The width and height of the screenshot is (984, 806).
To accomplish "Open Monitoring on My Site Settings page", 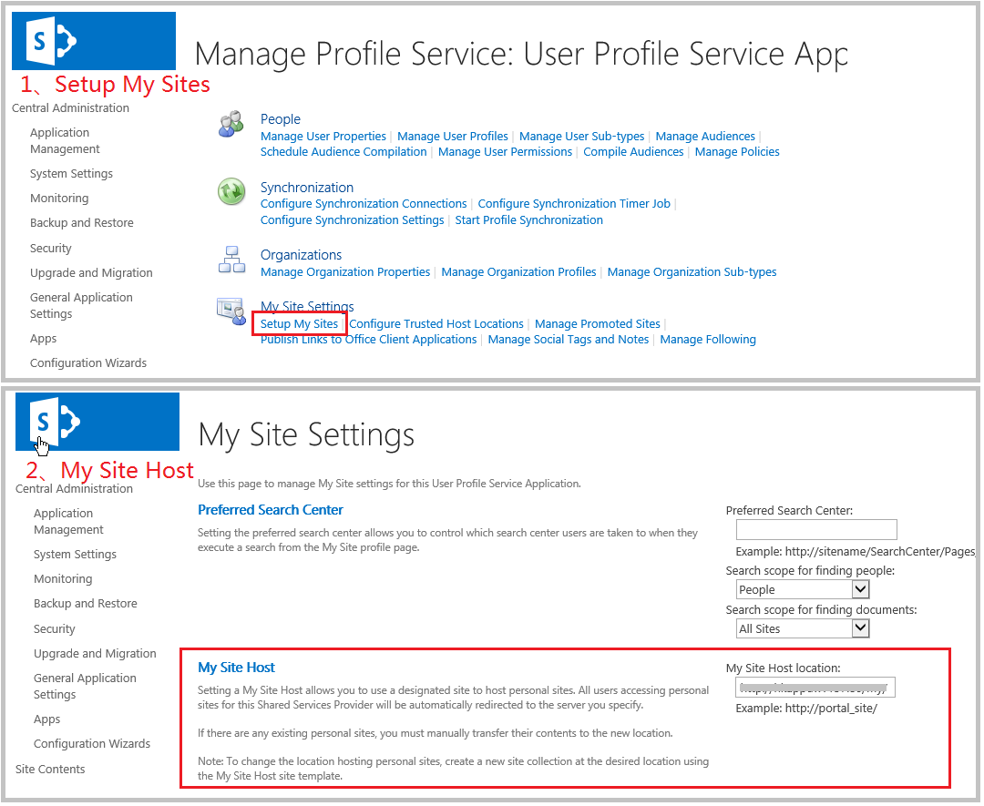I will click(63, 579).
